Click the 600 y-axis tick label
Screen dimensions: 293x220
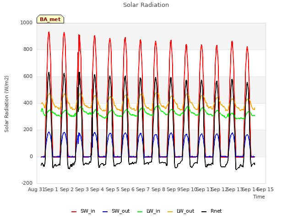click(28, 77)
